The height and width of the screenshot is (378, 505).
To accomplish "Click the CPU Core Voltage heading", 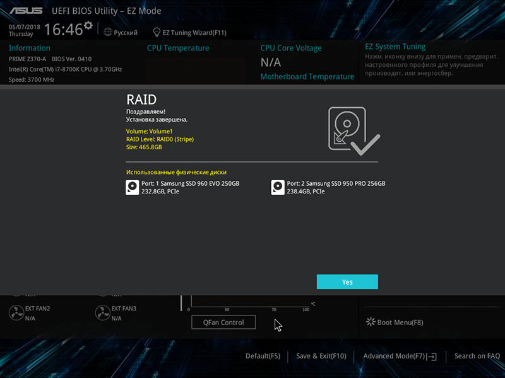I will [x=291, y=49].
